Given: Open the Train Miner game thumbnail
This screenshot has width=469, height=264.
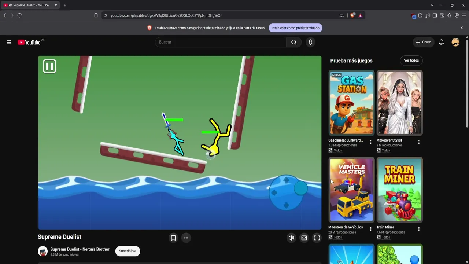Looking at the screenshot, I should pos(399,190).
